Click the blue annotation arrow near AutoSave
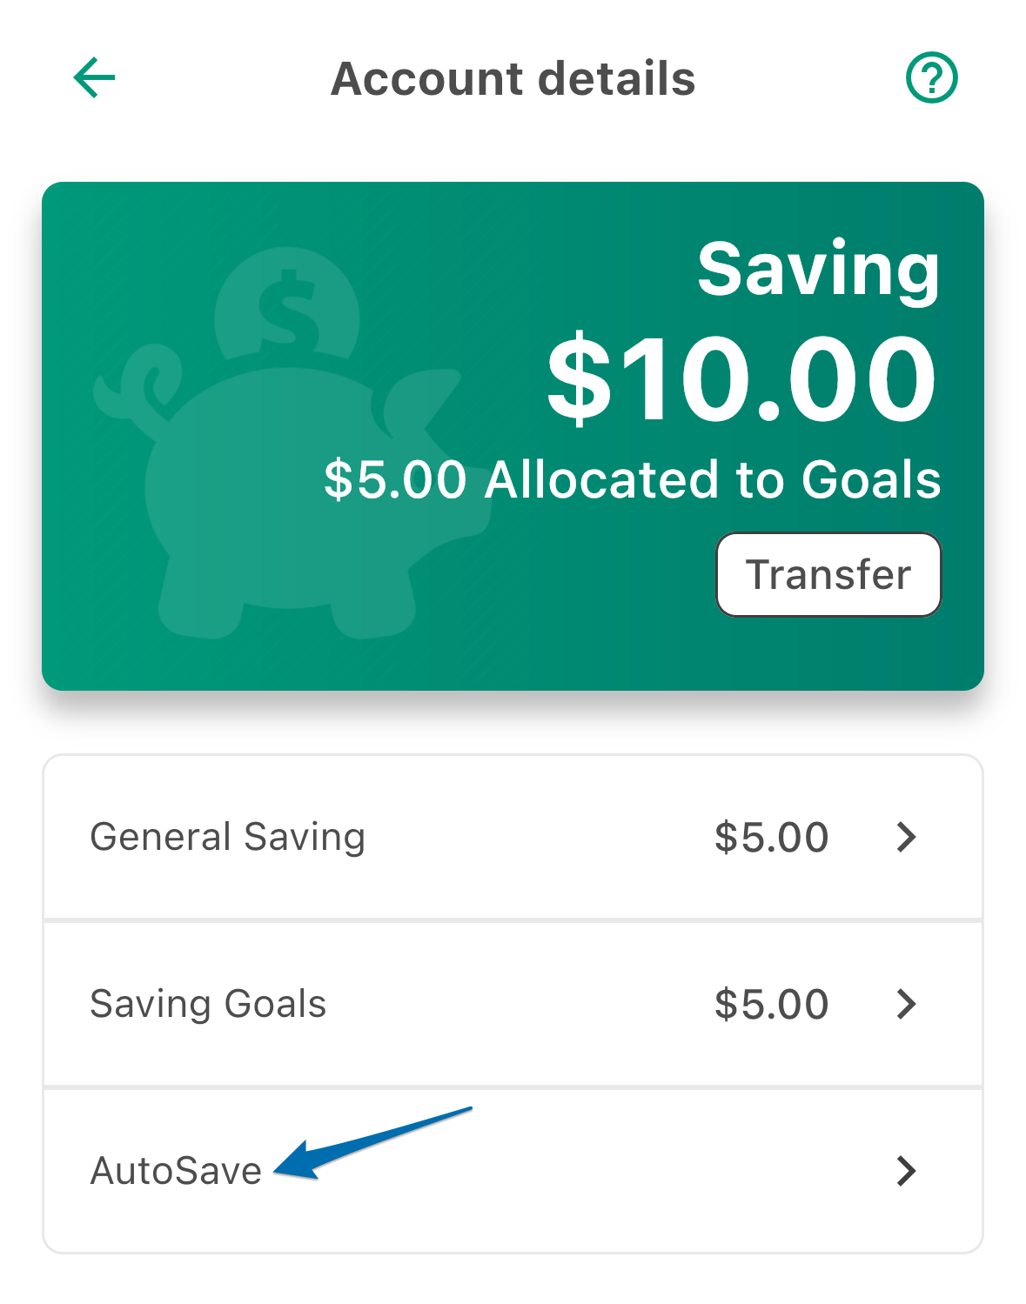This screenshot has width=1026, height=1304. point(372,1143)
